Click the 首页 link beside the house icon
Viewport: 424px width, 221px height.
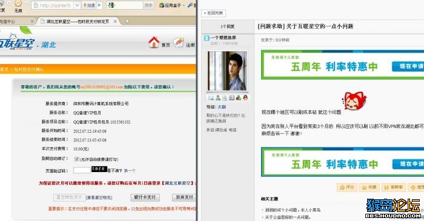click(165, 45)
